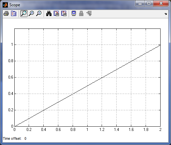This screenshot has height=145, width=171.
Task: Click Restore saved axes settings icon
Action: 64,14
